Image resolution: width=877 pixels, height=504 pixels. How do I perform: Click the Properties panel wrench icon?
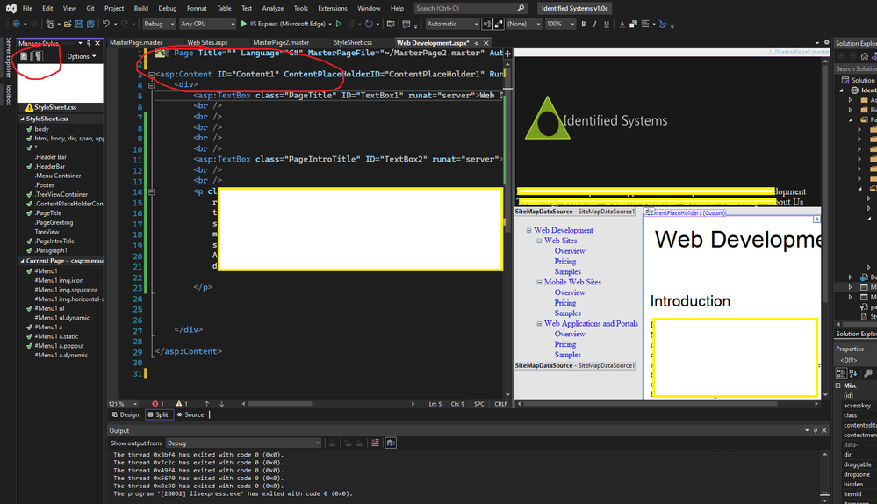pos(867,373)
